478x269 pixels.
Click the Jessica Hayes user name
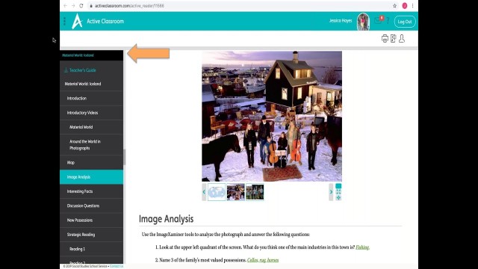tap(341, 21)
